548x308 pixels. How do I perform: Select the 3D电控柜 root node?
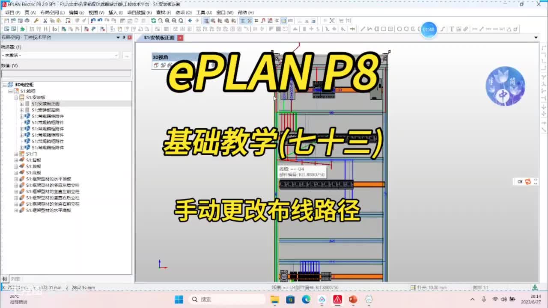[24, 85]
